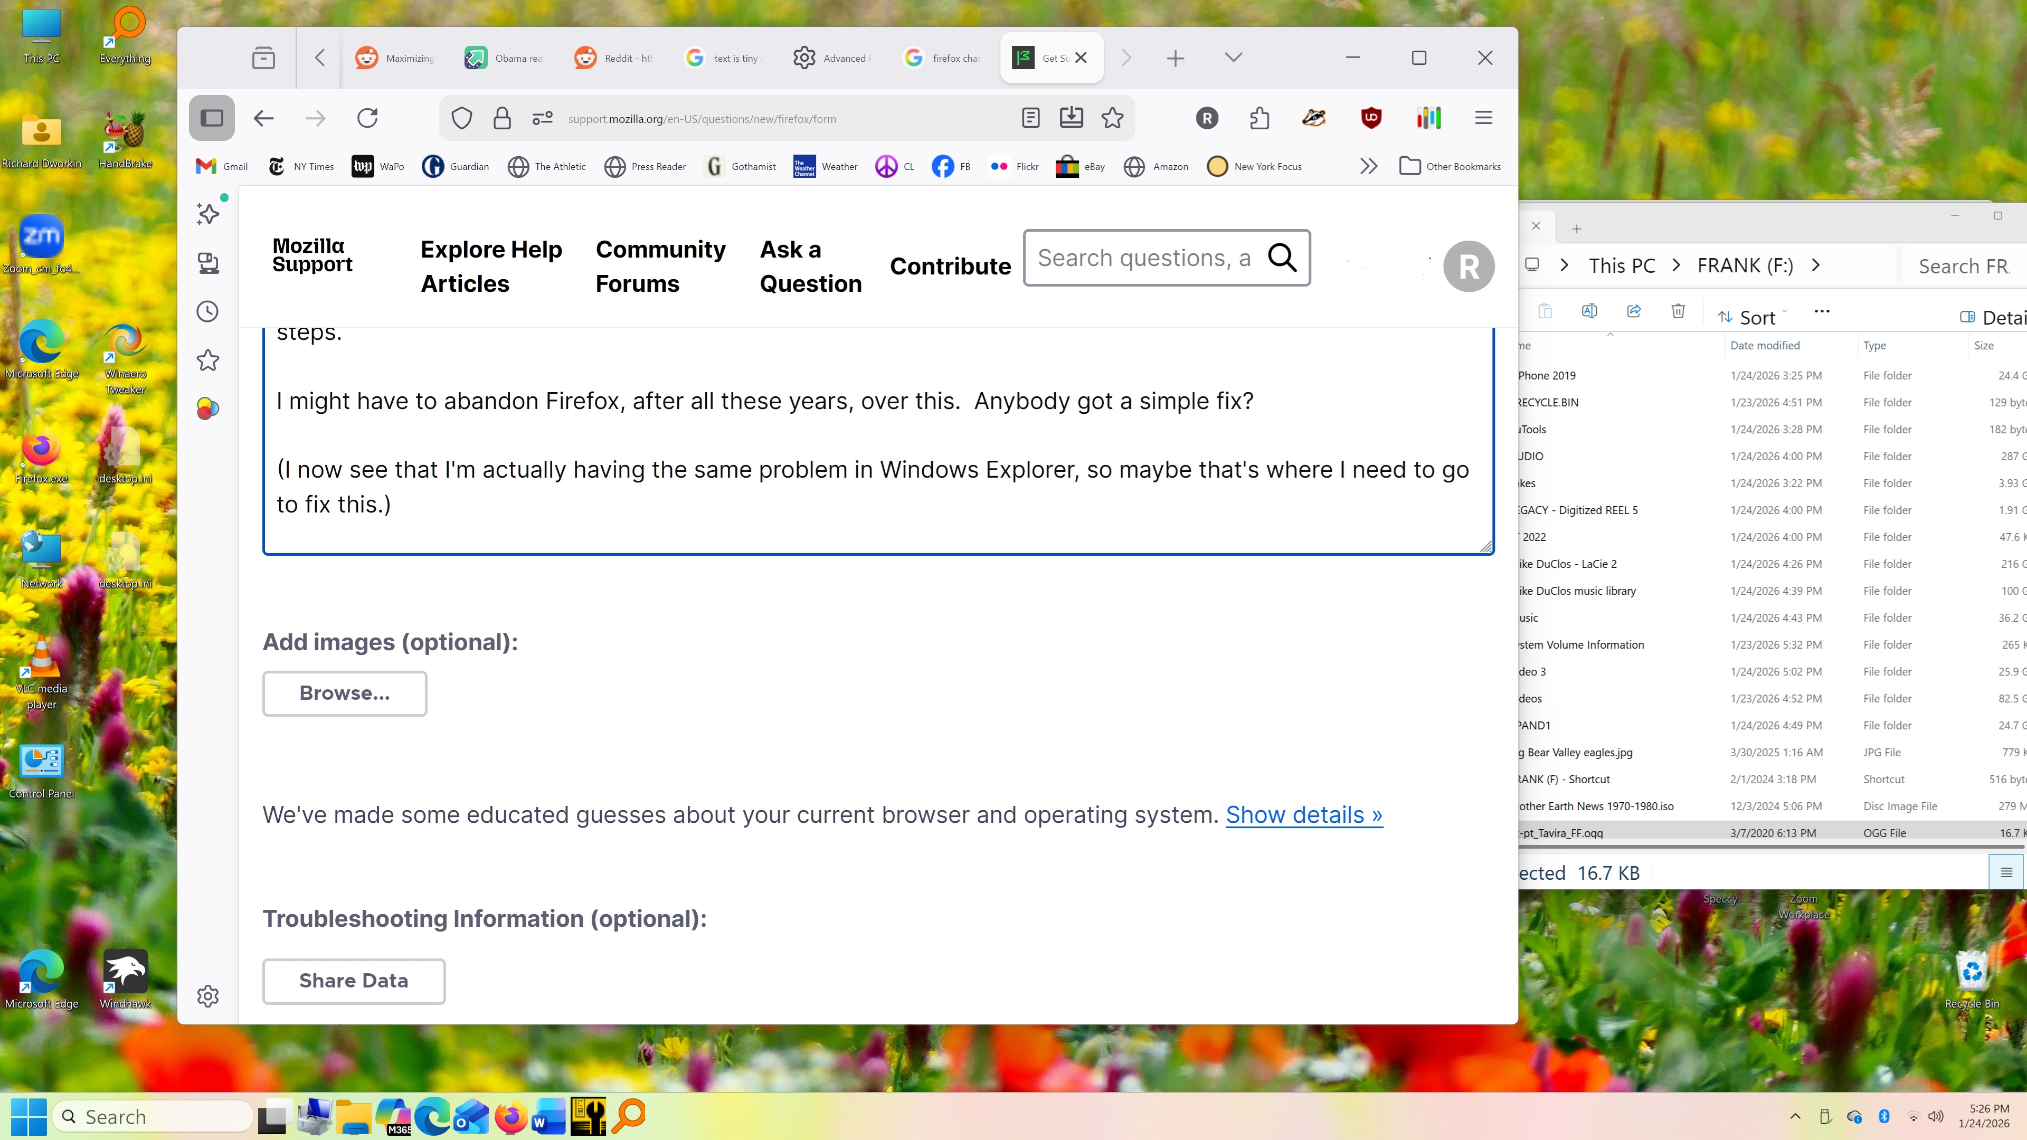This screenshot has width=2027, height=1140.
Task: Open the Firefox Extensions puzzle icon
Action: [1259, 118]
